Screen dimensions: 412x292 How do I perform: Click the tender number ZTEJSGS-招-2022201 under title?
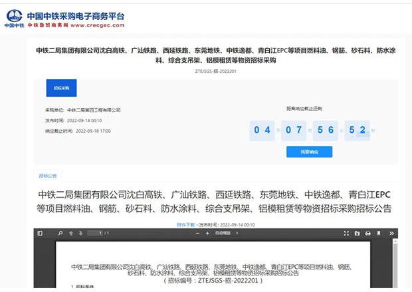216,72
